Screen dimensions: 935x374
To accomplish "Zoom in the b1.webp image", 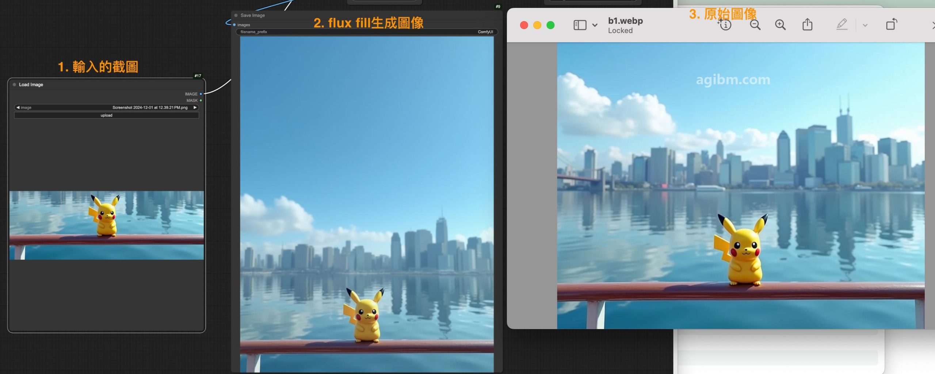I will click(x=780, y=25).
